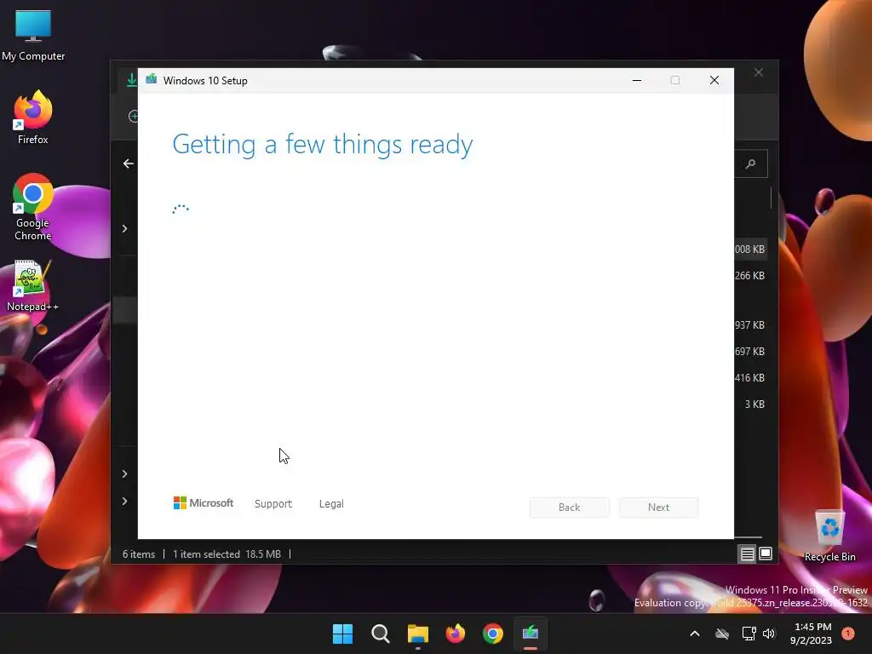Open File Explorer from the taskbar
This screenshot has width=872, height=654.
(x=417, y=634)
